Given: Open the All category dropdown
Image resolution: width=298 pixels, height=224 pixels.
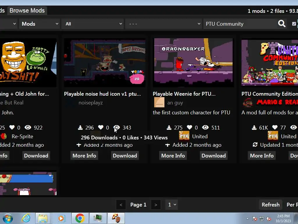Looking at the screenshot, I should coord(93,24).
